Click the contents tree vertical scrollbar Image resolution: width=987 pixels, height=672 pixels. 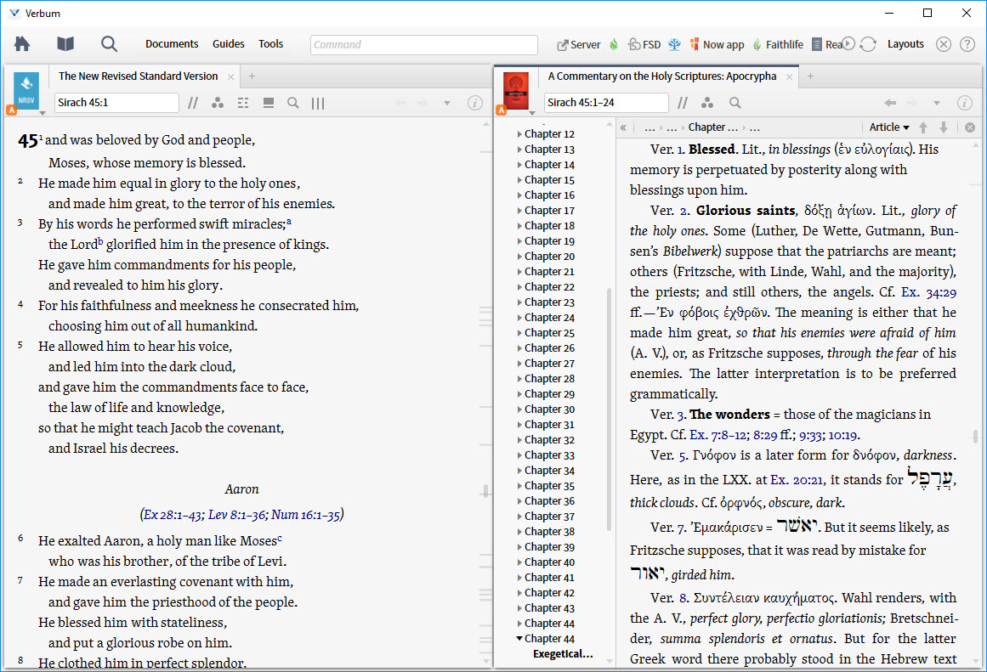click(x=609, y=408)
